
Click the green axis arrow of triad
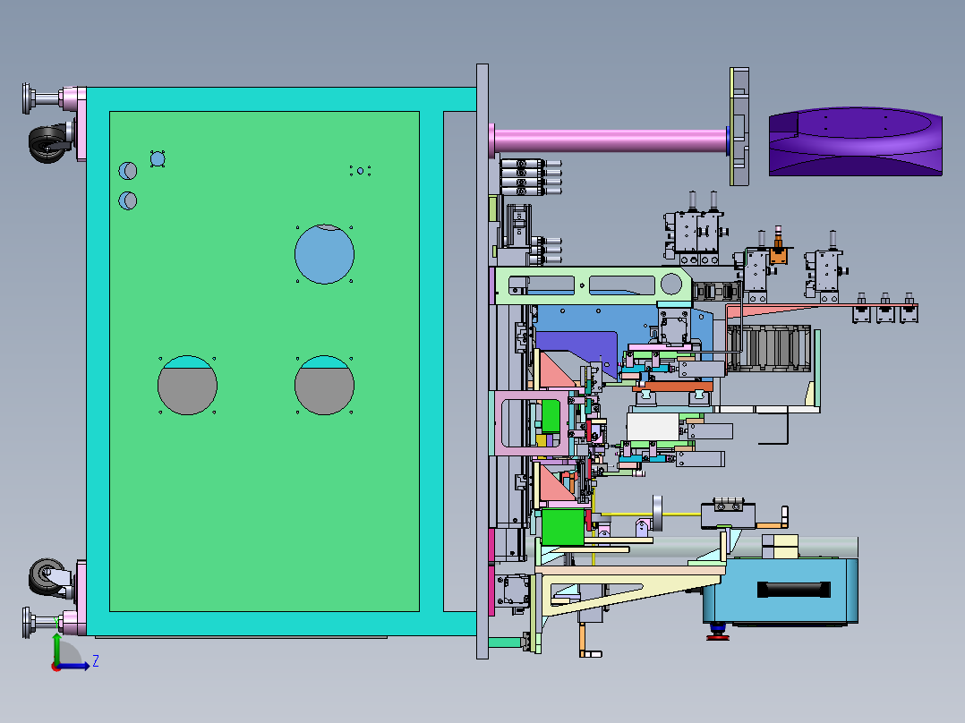pyautogui.click(x=56, y=649)
